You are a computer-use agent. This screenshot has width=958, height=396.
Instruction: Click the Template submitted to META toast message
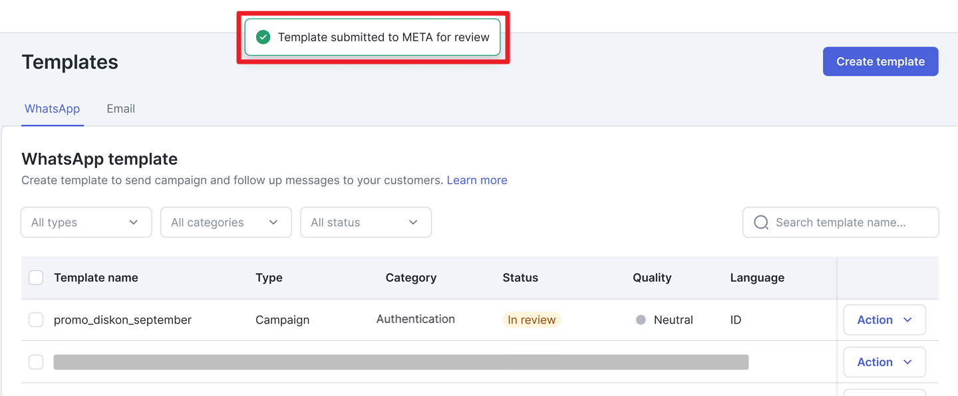(x=383, y=37)
